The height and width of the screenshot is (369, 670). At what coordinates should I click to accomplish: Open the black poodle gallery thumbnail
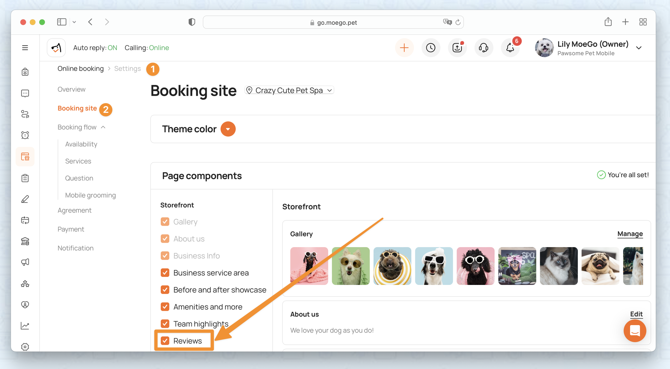pyautogui.click(x=475, y=266)
